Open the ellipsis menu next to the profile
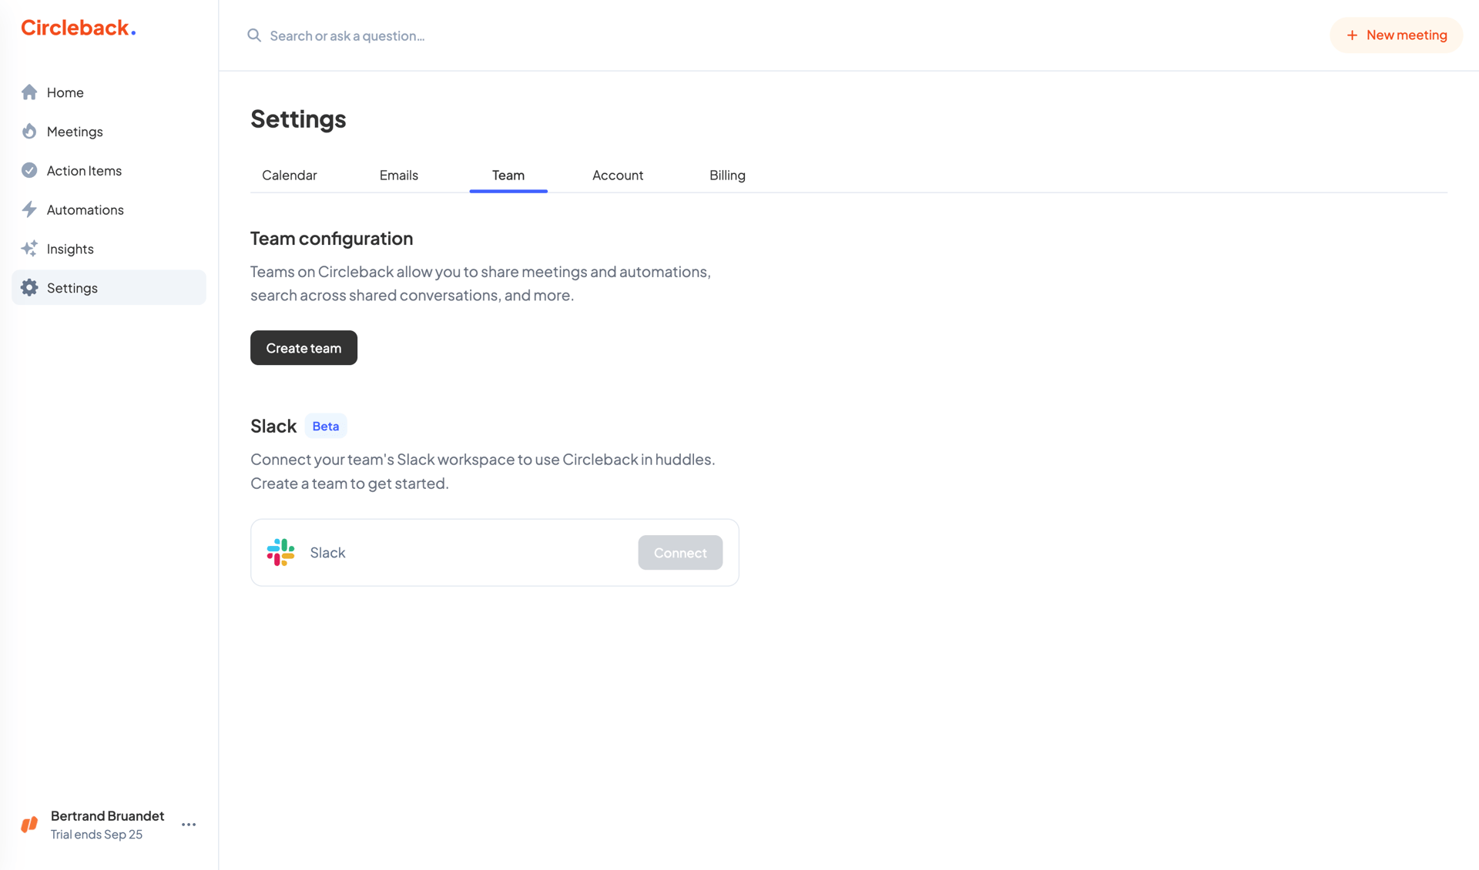The image size is (1479, 870). (188, 824)
